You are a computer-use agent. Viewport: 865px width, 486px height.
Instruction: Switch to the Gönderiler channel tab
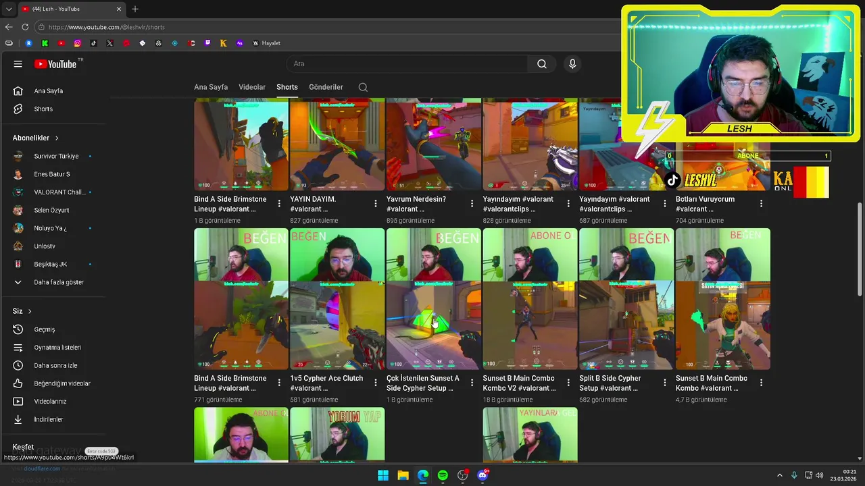pyautogui.click(x=326, y=87)
